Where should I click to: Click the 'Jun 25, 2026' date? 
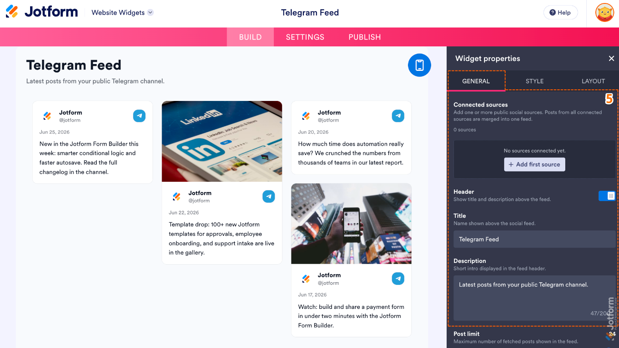55,132
